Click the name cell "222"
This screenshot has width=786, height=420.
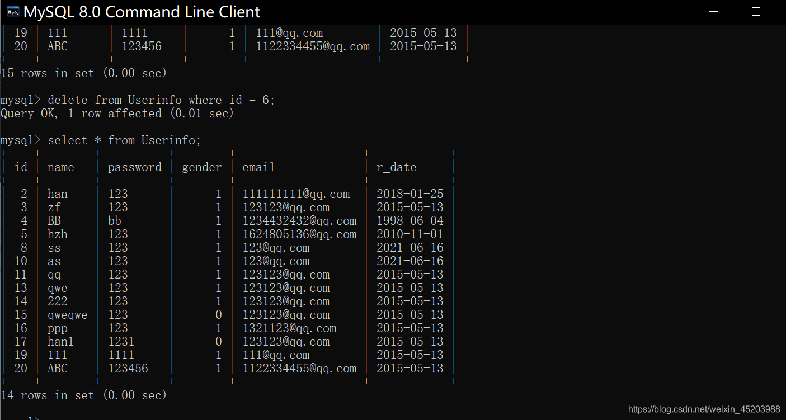click(58, 301)
